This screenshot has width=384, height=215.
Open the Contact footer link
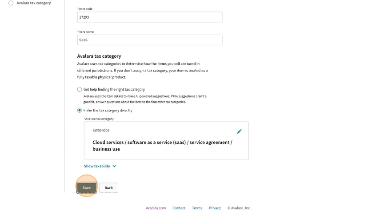pos(179,208)
